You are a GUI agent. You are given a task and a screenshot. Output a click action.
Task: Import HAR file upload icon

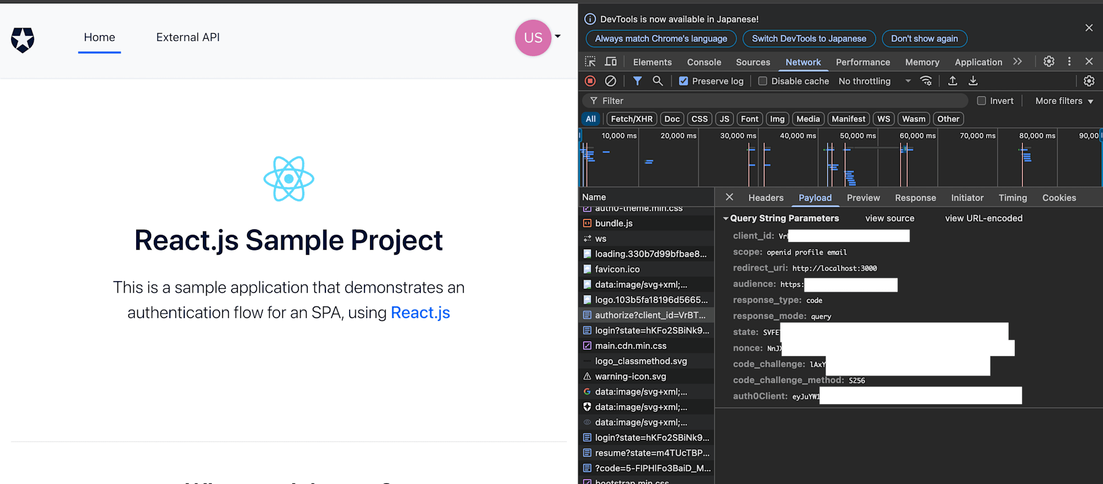tap(952, 81)
